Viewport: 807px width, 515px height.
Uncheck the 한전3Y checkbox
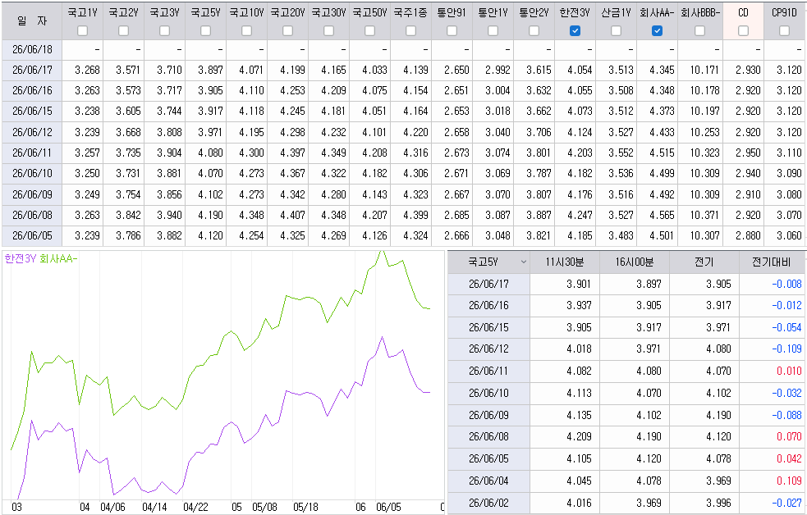(575, 31)
